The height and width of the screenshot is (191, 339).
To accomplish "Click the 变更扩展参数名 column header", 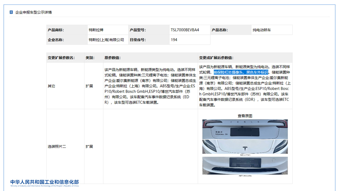I will [x=65, y=58].
